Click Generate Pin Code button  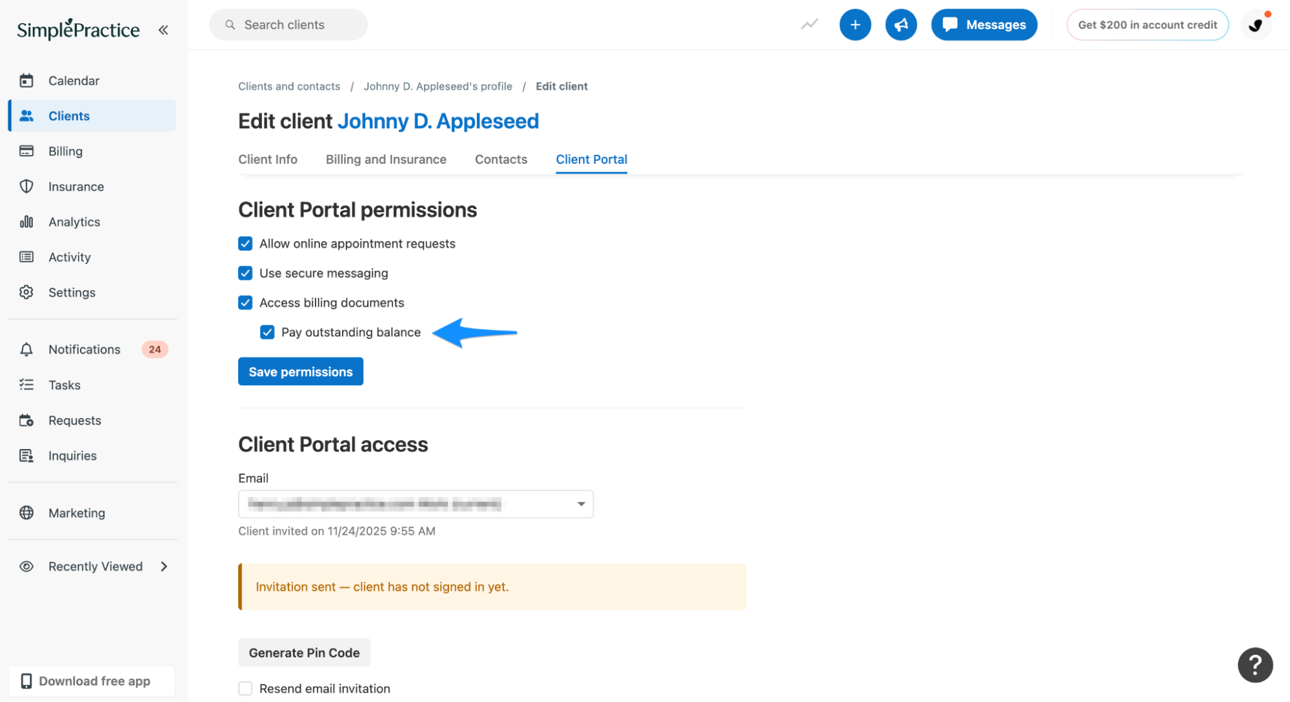tap(304, 652)
